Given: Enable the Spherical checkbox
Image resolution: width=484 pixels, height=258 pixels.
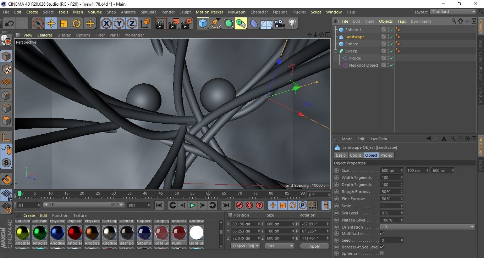Looking at the screenshot, I should coord(382,253).
